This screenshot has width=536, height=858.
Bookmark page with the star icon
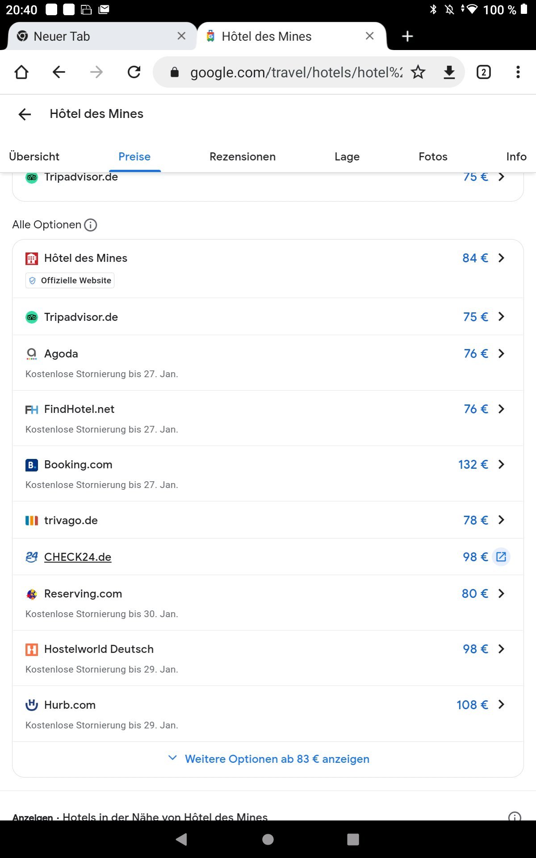point(418,72)
